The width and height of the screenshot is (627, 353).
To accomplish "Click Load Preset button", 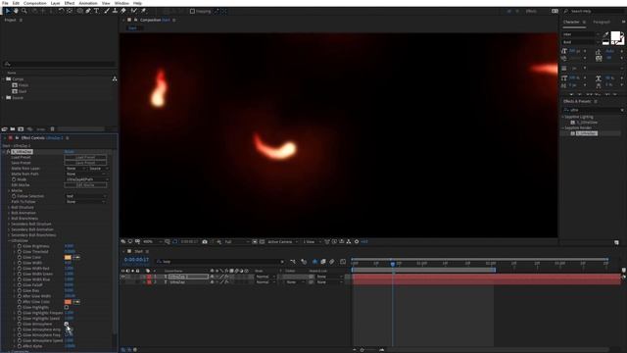I will pos(85,157).
